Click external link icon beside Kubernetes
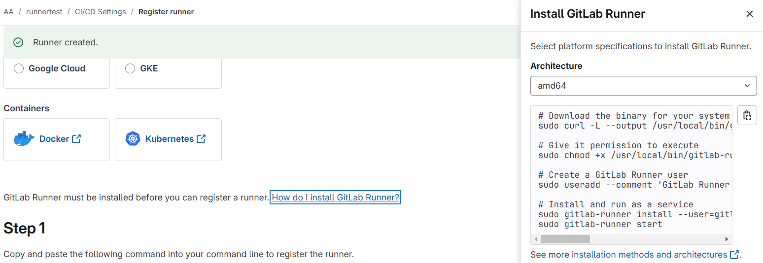This screenshot has width=763, height=263. [201, 139]
